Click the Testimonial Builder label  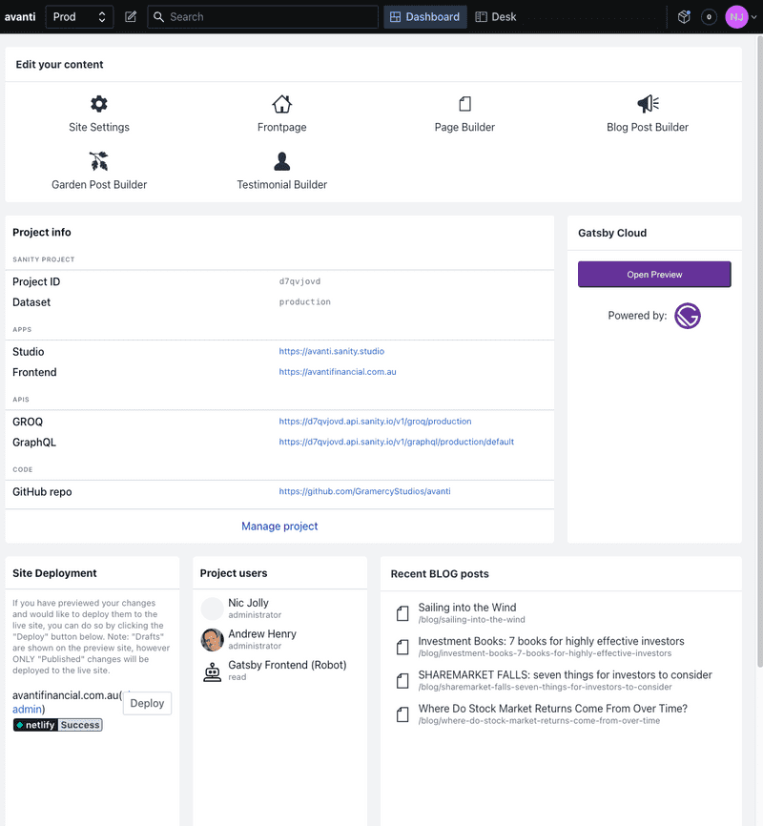click(282, 184)
